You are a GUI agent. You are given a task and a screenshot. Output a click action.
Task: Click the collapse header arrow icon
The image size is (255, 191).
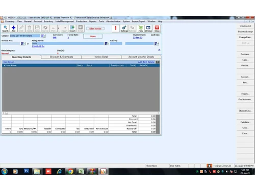coord(159,50)
